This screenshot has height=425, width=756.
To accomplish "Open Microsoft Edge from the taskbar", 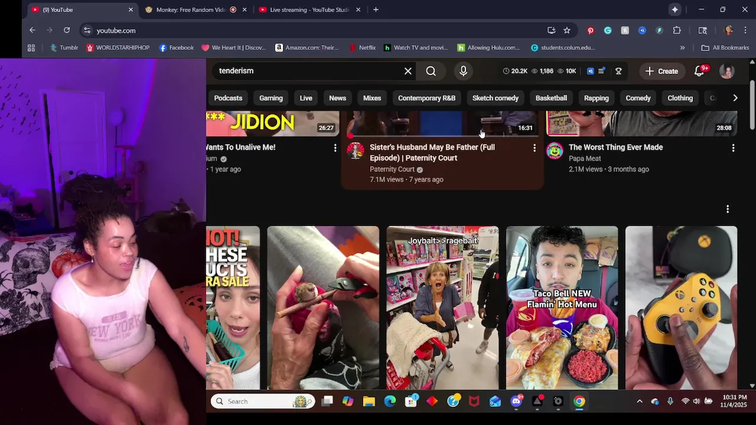I will pyautogui.click(x=390, y=401).
